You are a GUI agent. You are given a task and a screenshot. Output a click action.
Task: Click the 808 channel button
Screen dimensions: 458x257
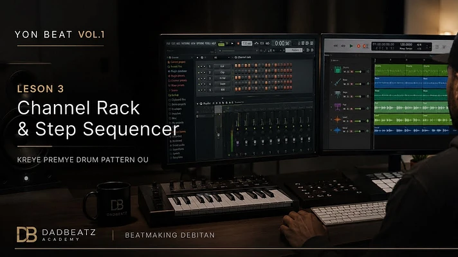pos(223,90)
